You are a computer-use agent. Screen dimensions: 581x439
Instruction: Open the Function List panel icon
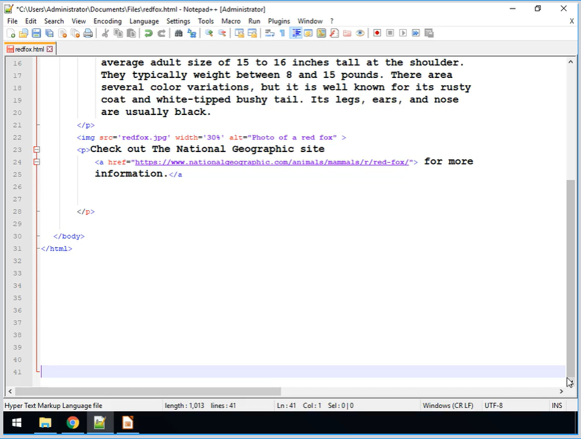coord(334,33)
